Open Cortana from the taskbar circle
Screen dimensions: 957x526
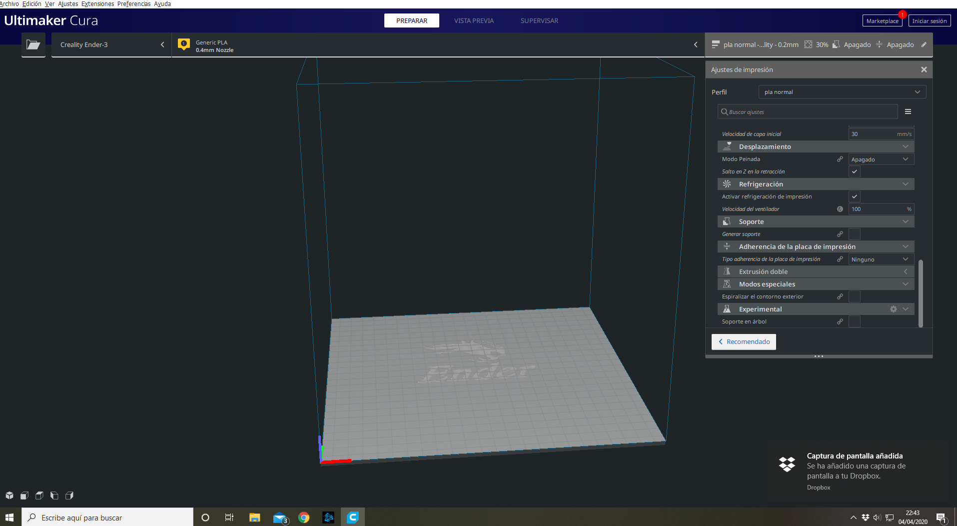tap(205, 517)
